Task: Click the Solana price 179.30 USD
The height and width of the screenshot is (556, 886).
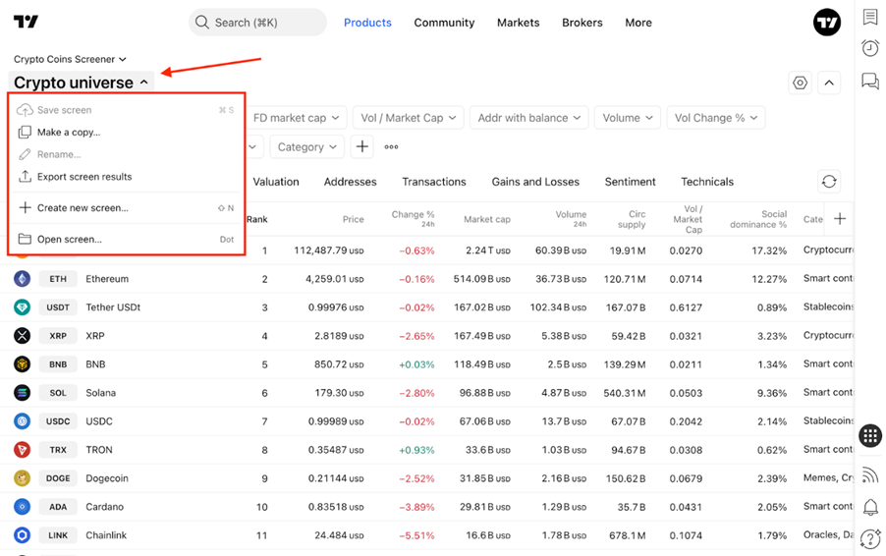Action: point(339,393)
